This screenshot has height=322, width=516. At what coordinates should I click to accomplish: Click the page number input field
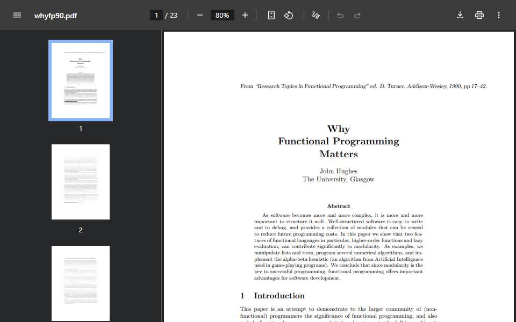click(x=156, y=15)
